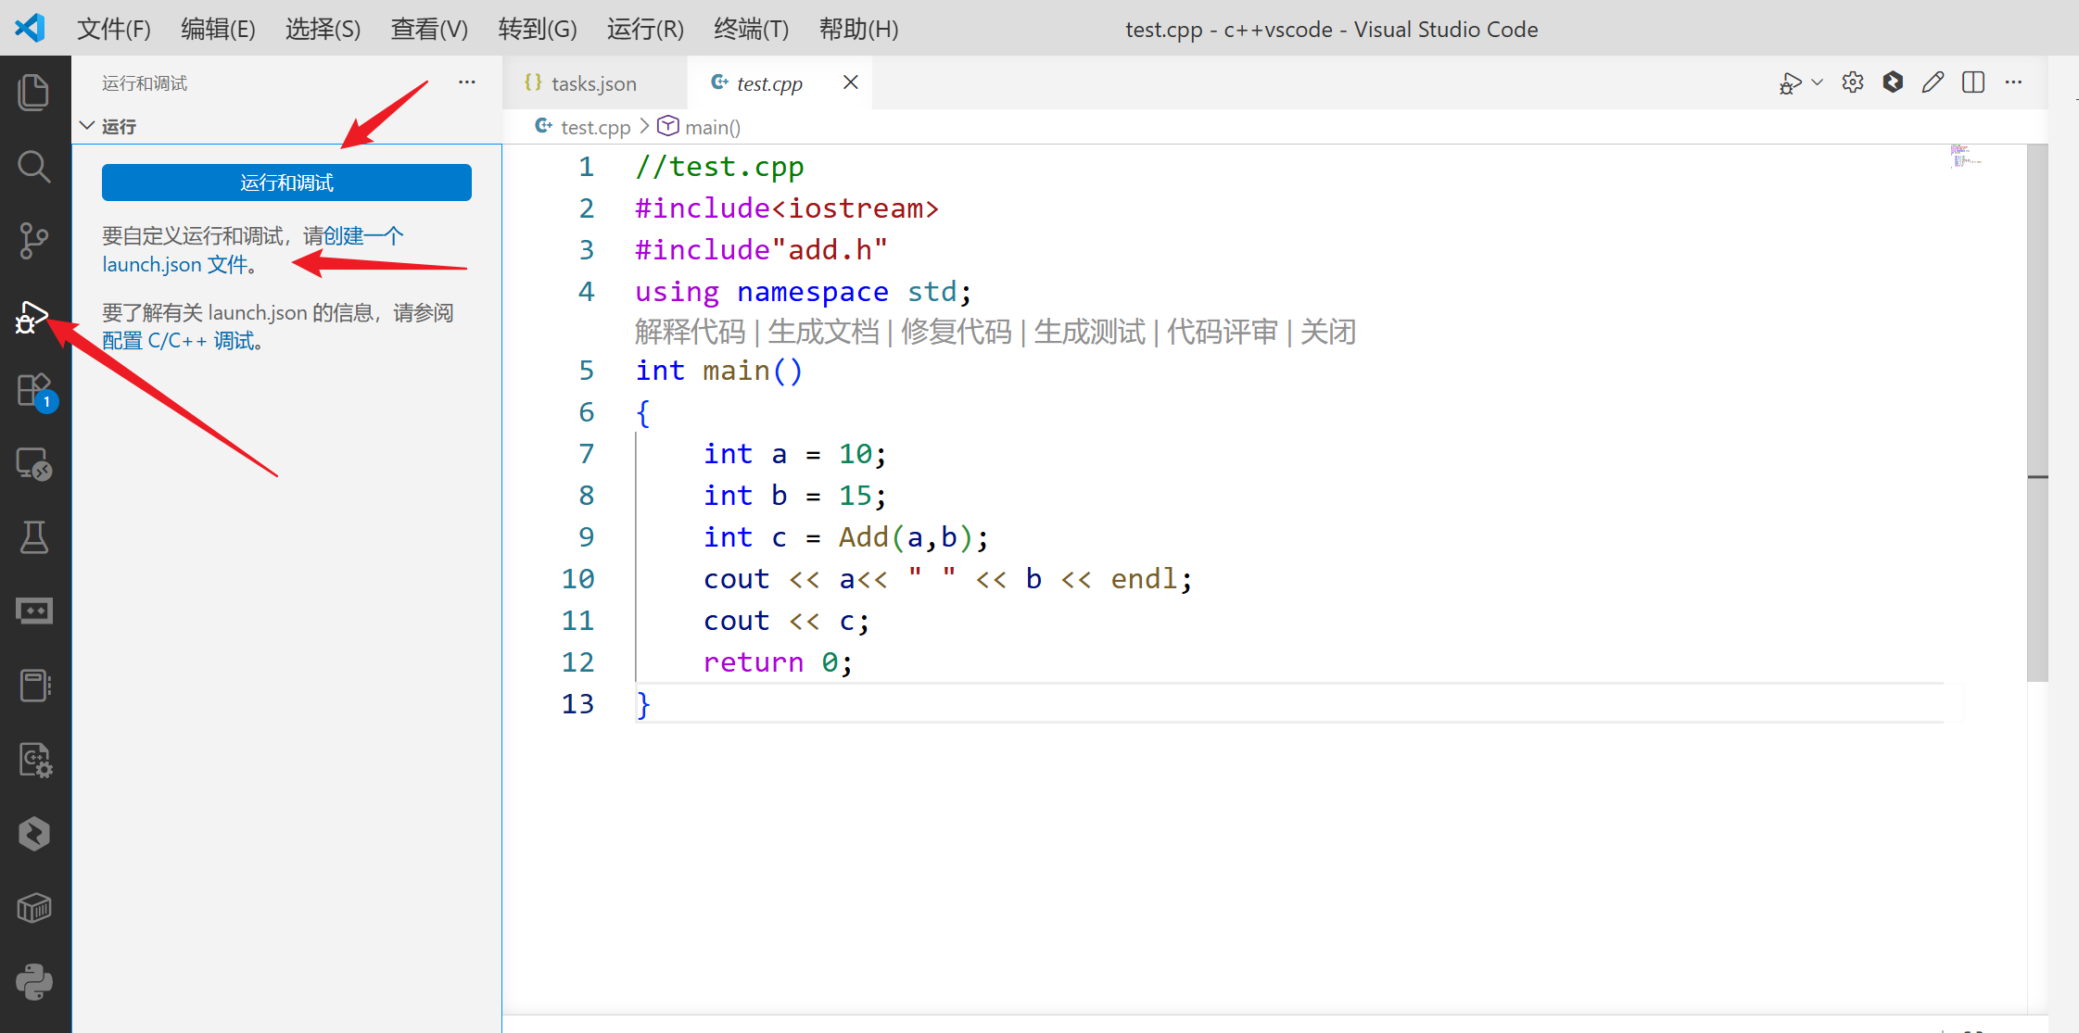Open the cube container view in activity bar
The height and width of the screenshot is (1033, 2079).
click(34, 908)
